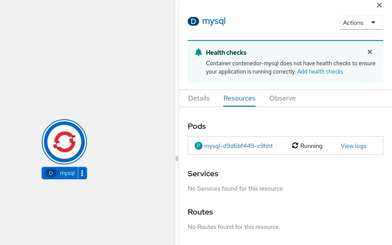The height and width of the screenshot is (245, 392).
Task: Close the mysql side panel
Action: (379, 5)
